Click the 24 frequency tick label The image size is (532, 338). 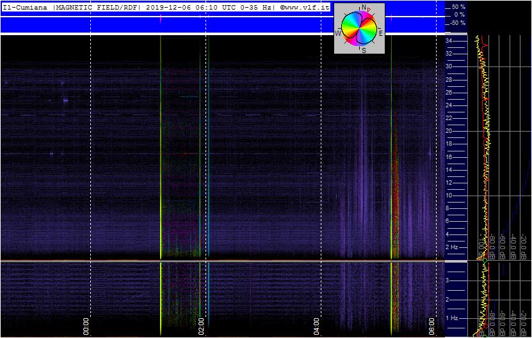click(x=449, y=105)
